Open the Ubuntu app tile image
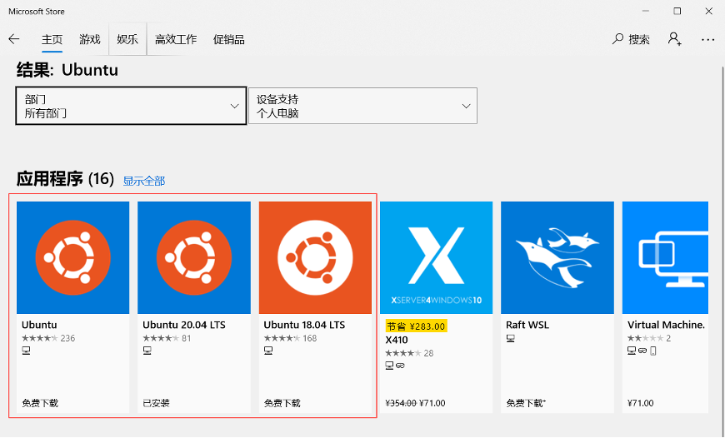 click(73, 257)
